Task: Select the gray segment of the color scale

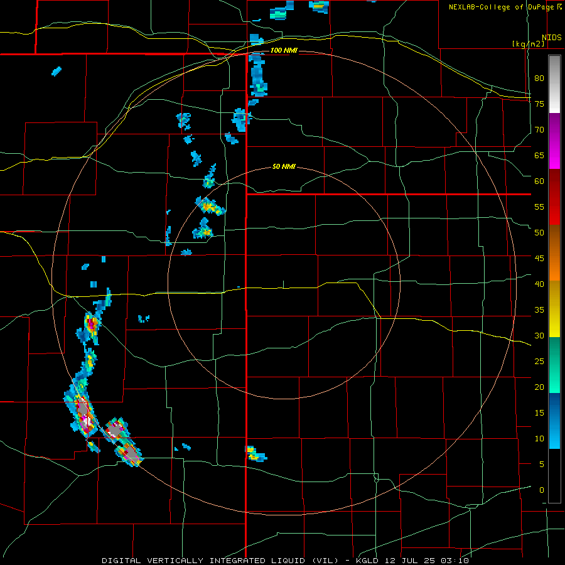Action: tap(554, 70)
